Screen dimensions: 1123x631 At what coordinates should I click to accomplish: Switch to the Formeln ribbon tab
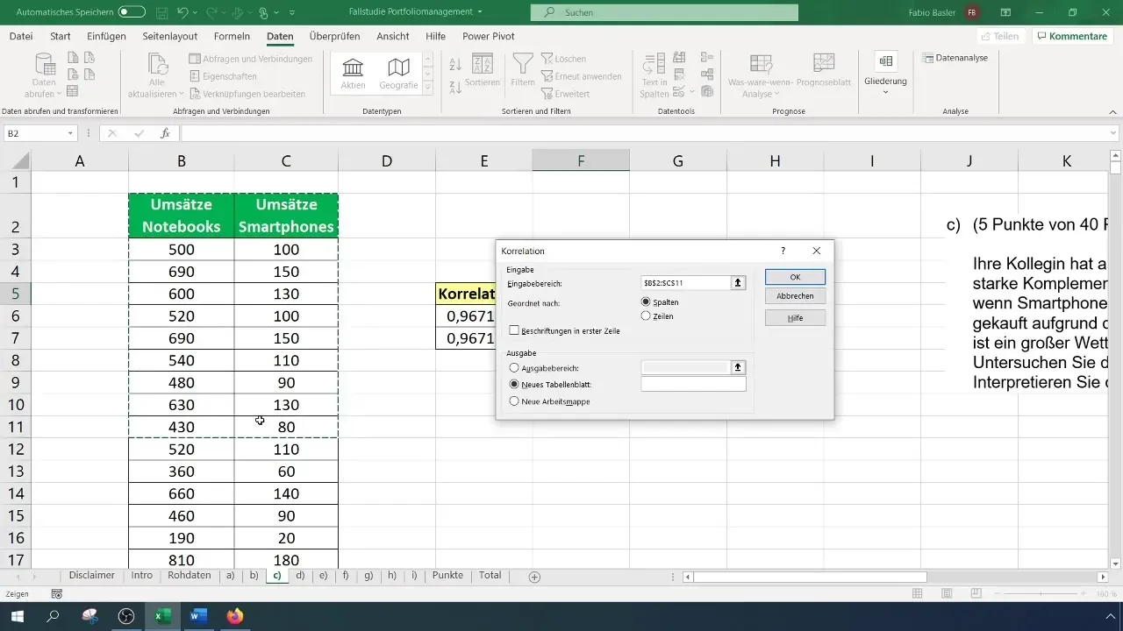[x=232, y=36]
